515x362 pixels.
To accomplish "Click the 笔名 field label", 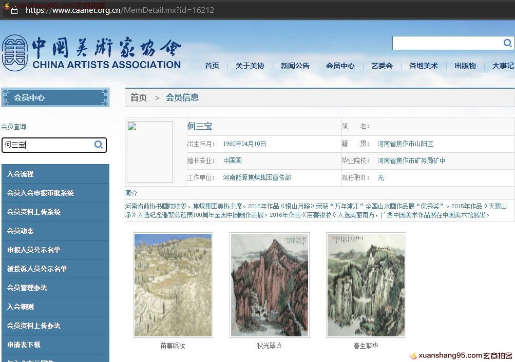I will (x=355, y=126).
